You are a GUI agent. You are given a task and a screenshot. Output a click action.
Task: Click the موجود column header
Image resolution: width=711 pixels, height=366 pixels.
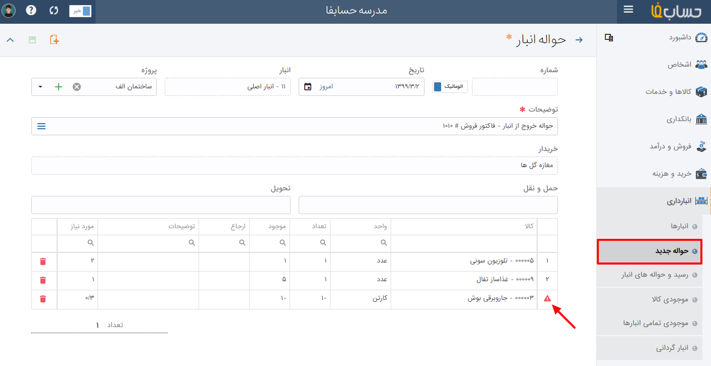tap(270, 227)
